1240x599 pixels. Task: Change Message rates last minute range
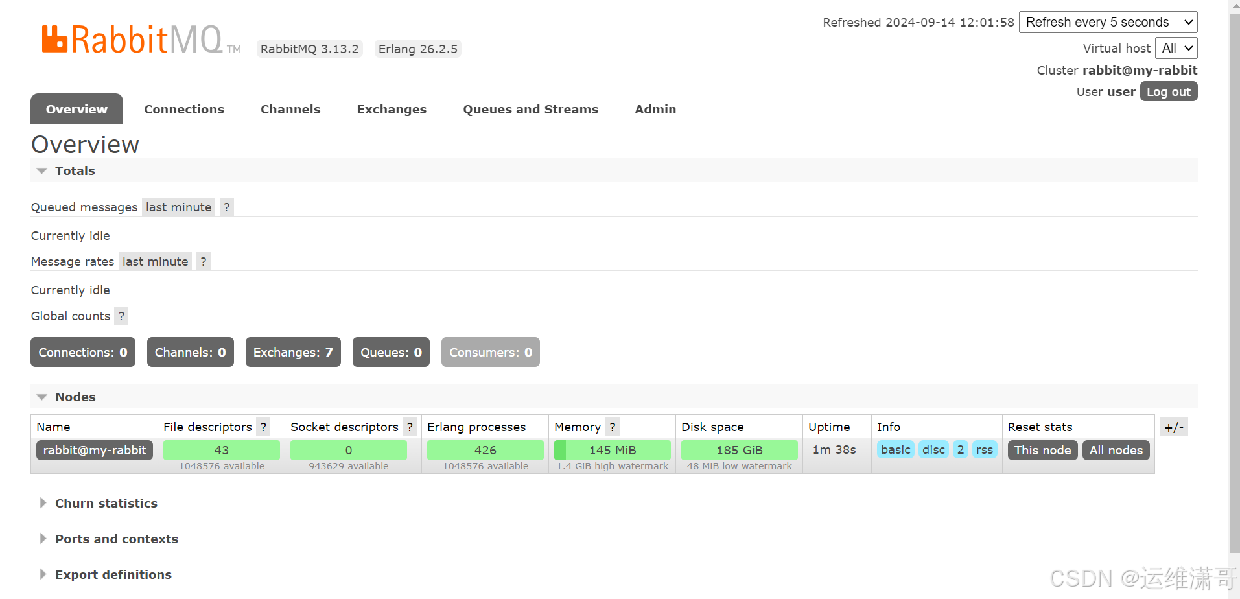[156, 261]
